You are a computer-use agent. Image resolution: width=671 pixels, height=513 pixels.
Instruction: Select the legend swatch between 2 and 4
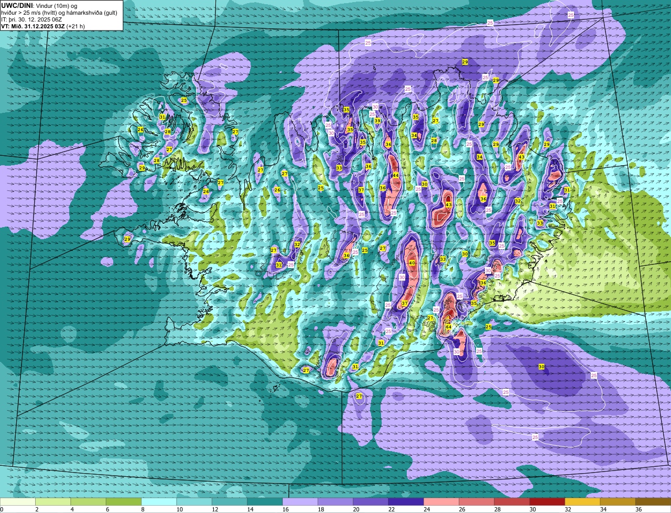(53, 502)
